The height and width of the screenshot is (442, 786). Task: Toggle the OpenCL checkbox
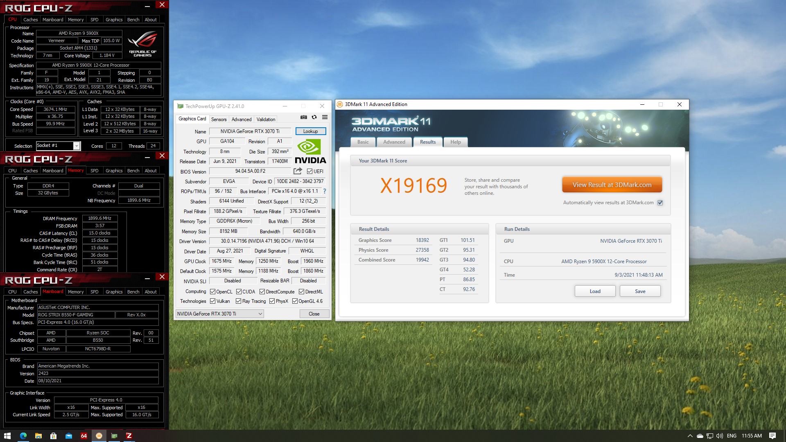(x=212, y=292)
